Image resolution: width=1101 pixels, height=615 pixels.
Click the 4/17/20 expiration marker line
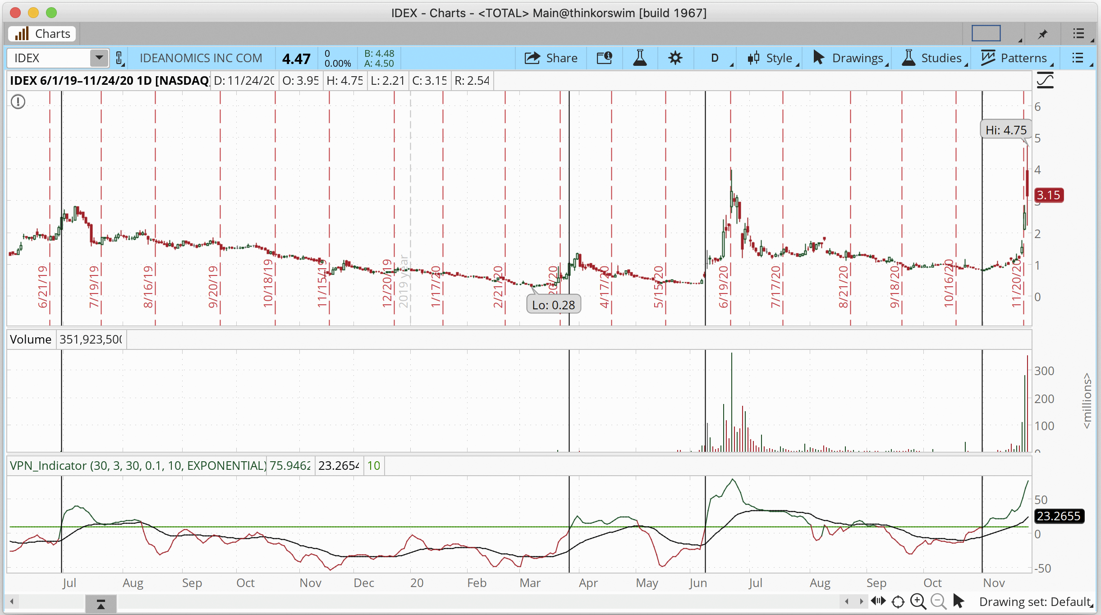(x=611, y=207)
